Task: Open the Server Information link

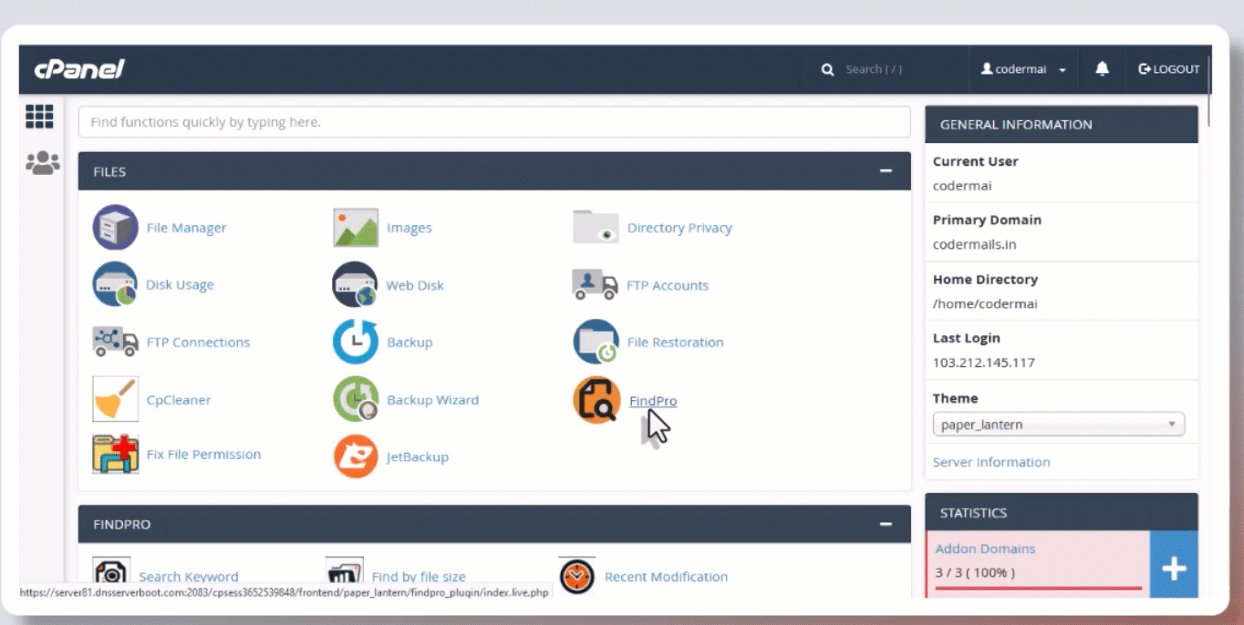Action: [x=991, y=462]
